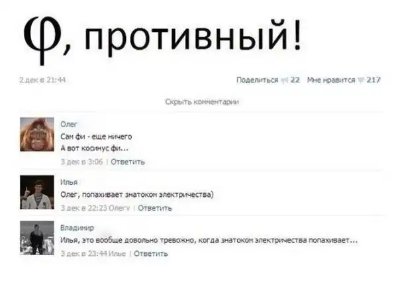Screen dimensions: 400x281
Task: Open Илья's profile name link
Action: pyautogui.click(x=69, y=182)
